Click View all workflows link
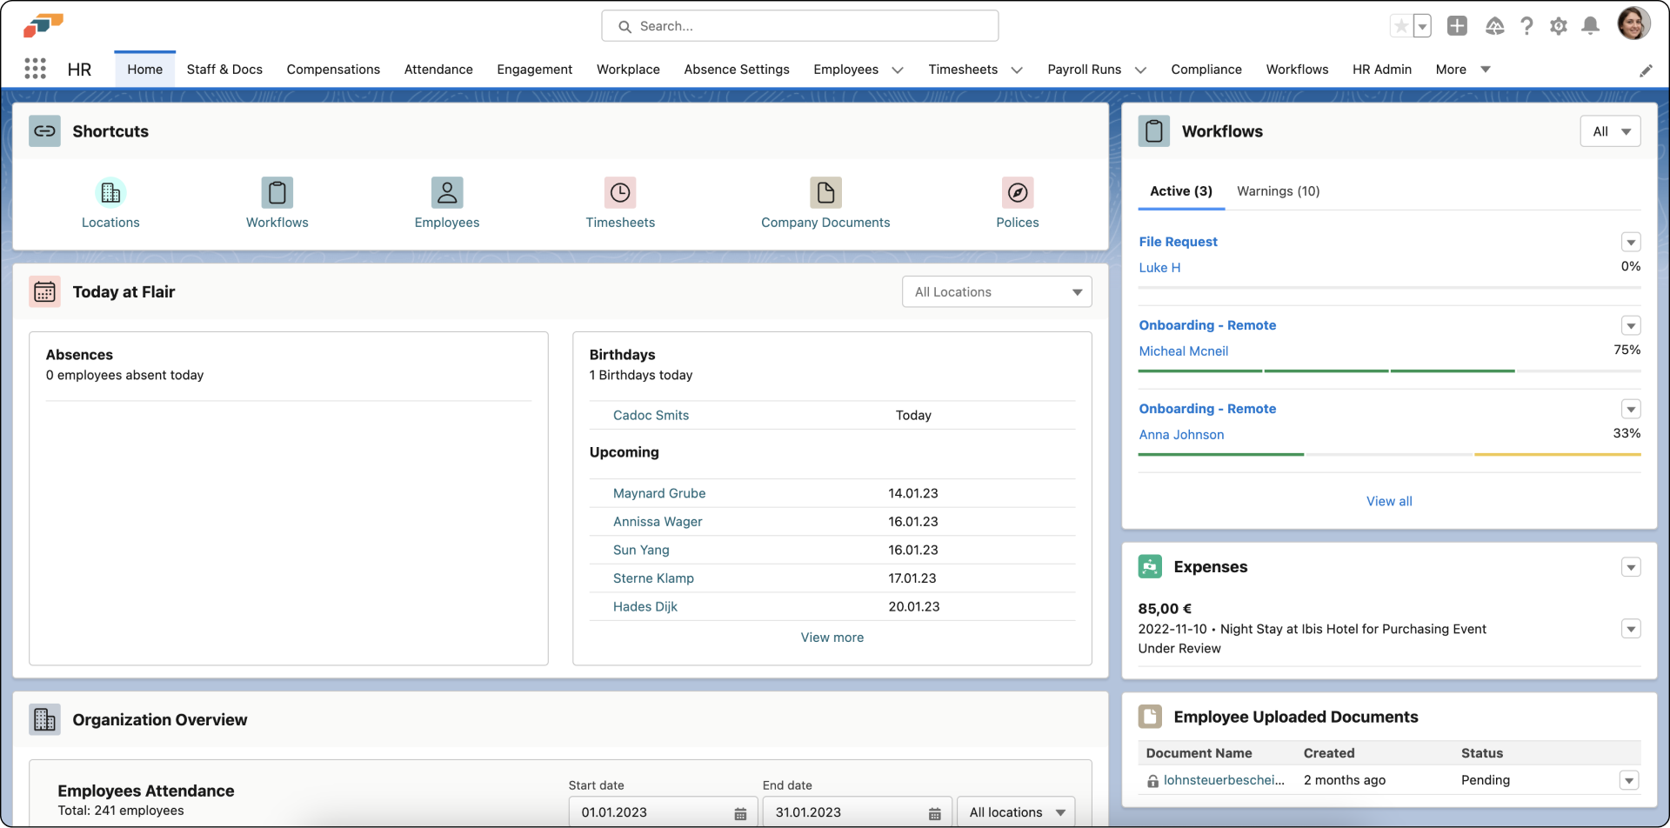The width and height of the screenshot is (1670, 828). pyautogui.click(x=1388, y=501)
